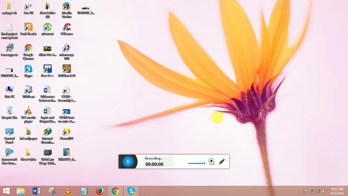Select the Google Chrome desktop shortcut

click(x=28, y=52)
